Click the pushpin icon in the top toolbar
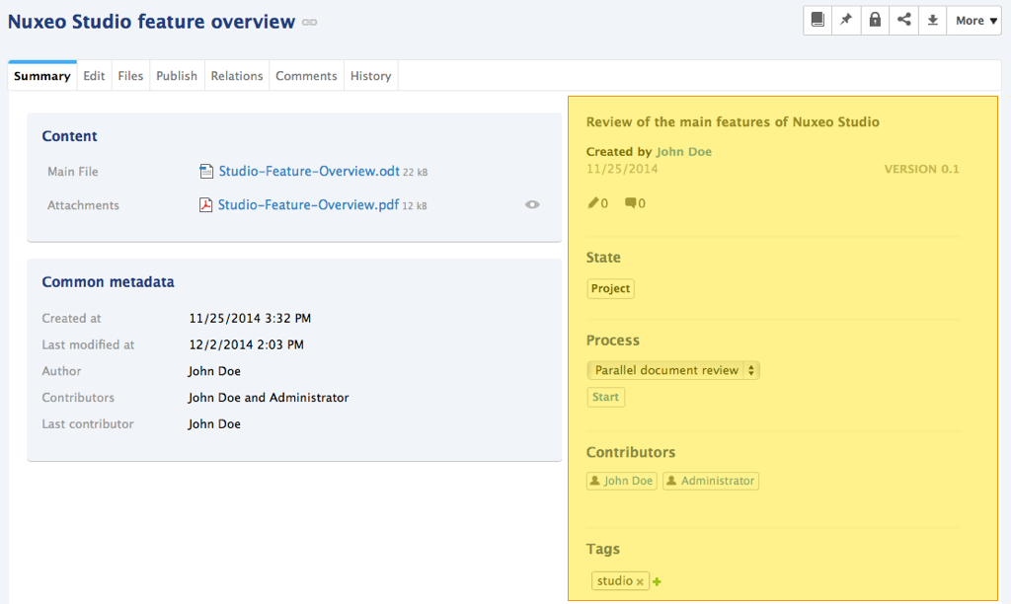This screenshot has height=604, width=1011. (x=846, y=20)
